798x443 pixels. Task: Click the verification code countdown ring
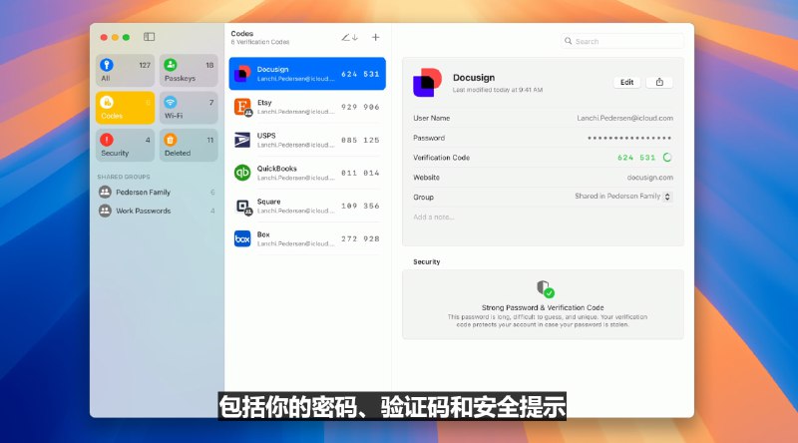click(667, 158)
